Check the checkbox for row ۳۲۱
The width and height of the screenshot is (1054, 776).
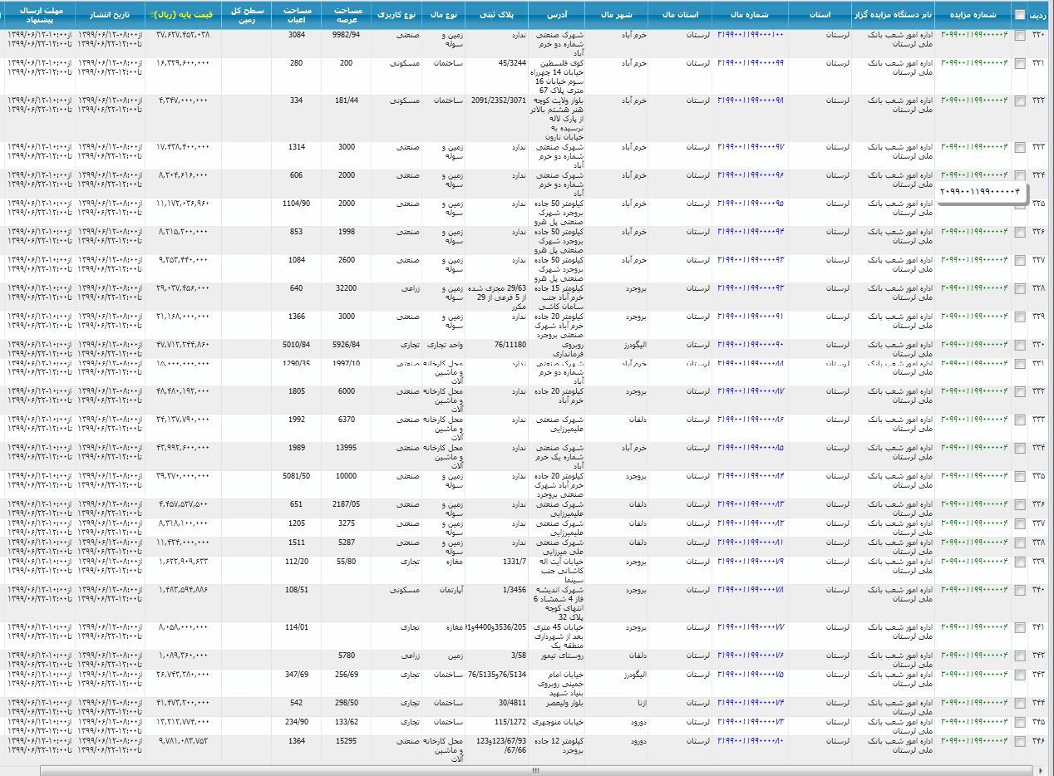point(1019,64)
